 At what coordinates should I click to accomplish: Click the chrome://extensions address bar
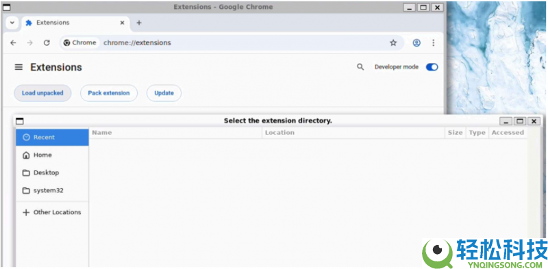pos(232,42)
